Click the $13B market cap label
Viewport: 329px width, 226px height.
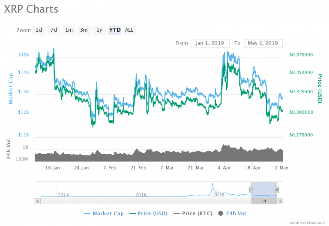pyautogui.click(x=24, y=92)
